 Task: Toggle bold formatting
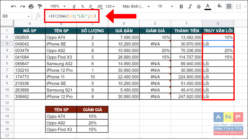click(x=181, y=6)
